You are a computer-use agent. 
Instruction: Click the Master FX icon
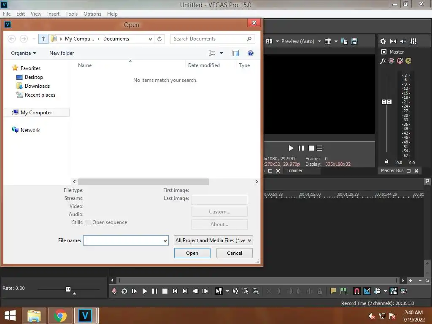point(383,61)
